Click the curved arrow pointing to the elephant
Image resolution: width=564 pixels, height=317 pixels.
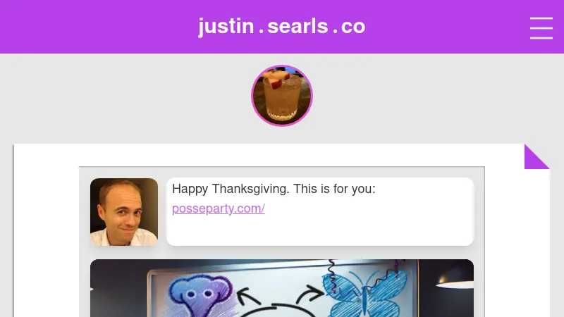point(249,296)
